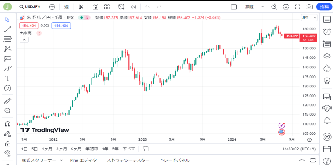Set the time range to 1年

[105, 149]
